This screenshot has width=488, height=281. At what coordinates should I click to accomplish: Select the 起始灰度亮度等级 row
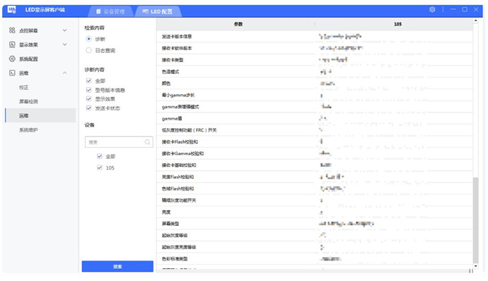click(x=315, y=247)
